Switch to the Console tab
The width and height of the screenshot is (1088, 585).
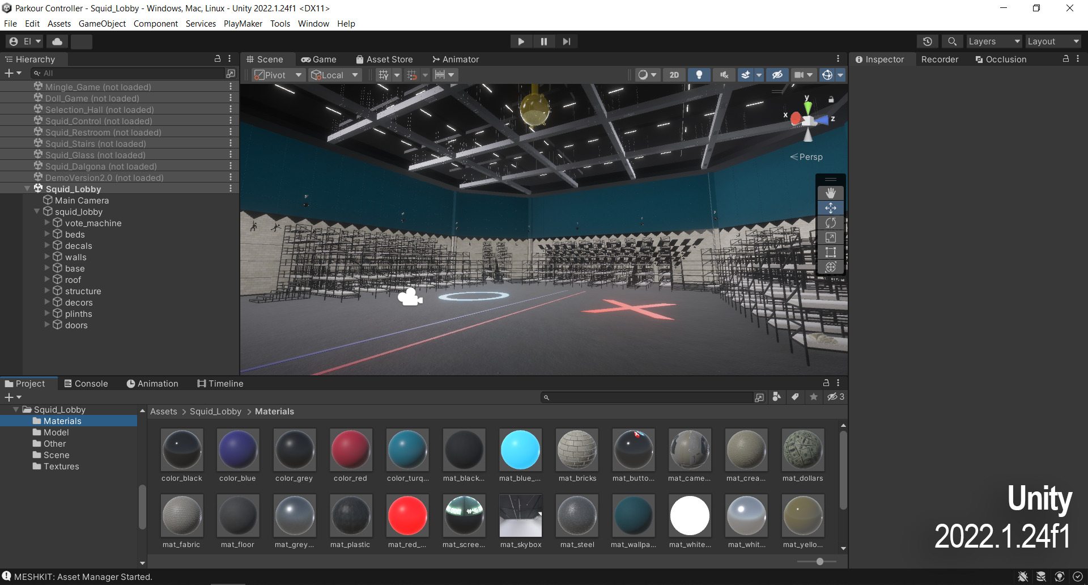coord(86,383)
